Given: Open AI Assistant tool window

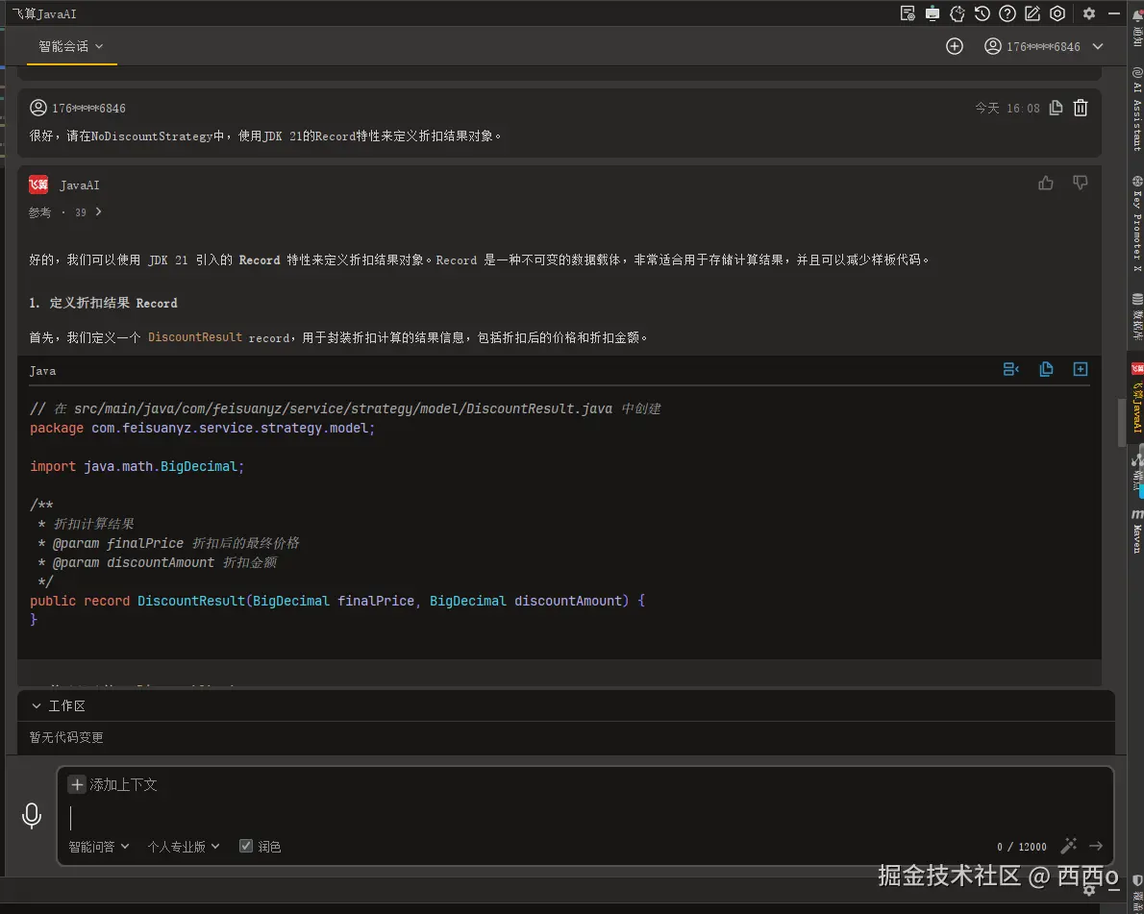Looking at the screenshot, I should pyautogui.click(x=1136, y=109).
